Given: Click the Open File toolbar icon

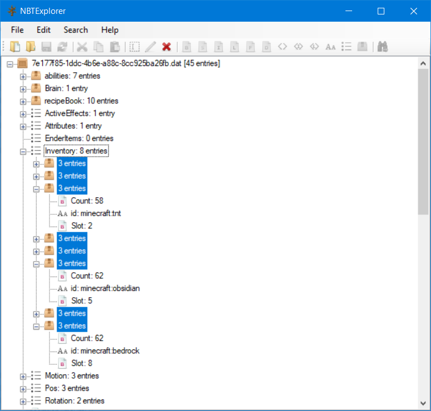Looking at the screenshot, I should pyautogui.click(x=16, y=47).
